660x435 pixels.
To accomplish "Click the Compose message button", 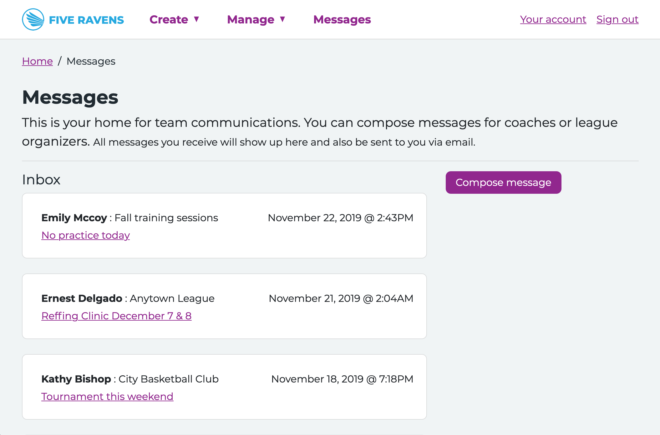I will point(503,182).
